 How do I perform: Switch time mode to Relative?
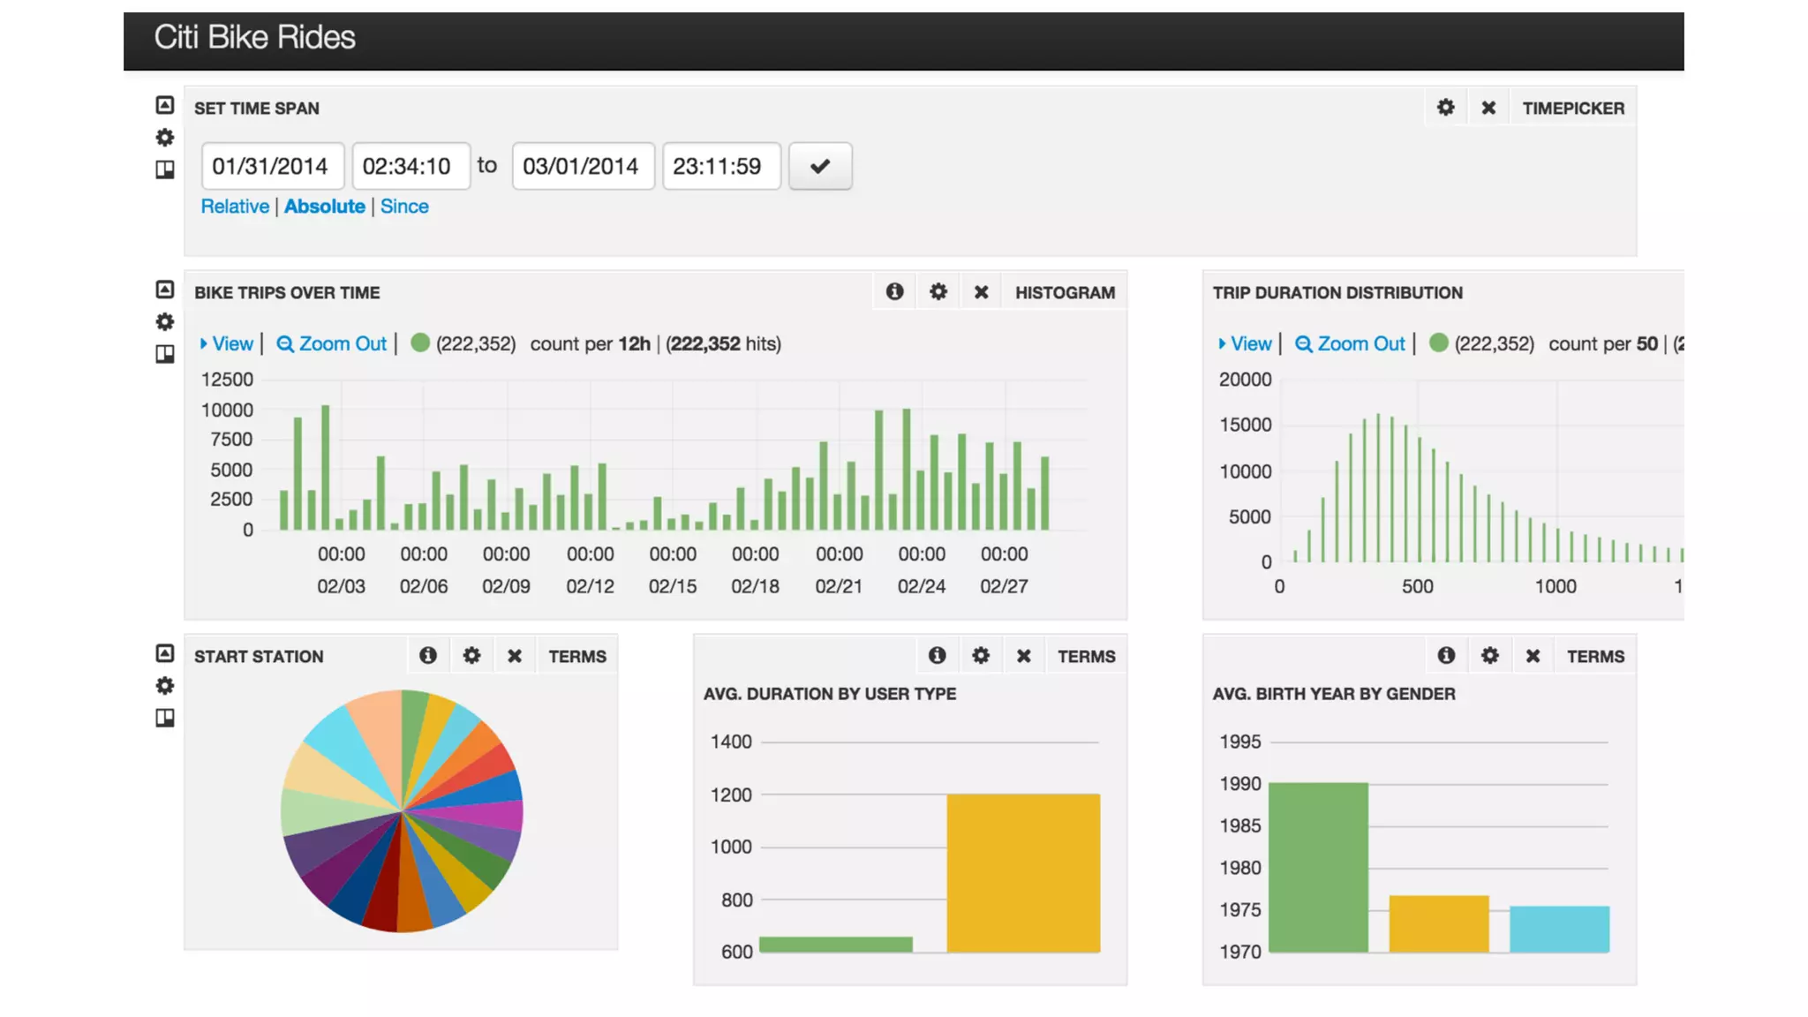click(235, 206)
